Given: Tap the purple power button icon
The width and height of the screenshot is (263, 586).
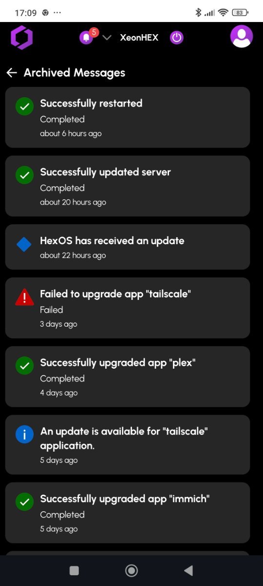Looking at the screenshot, I should [x=177, y=38].
